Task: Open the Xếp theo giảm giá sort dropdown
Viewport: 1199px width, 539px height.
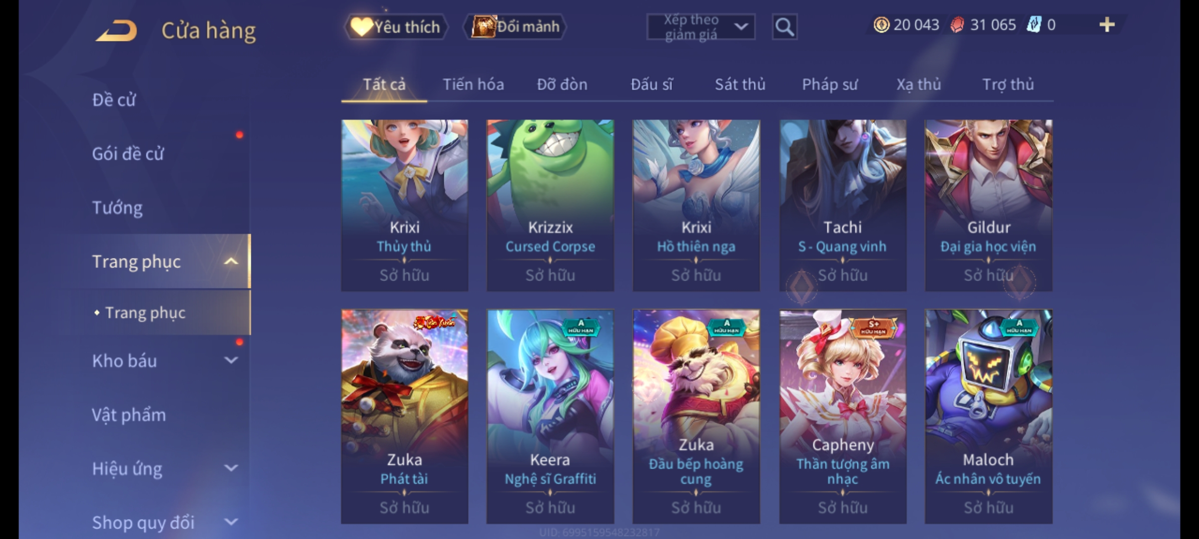Action: [x=700, y=27]
